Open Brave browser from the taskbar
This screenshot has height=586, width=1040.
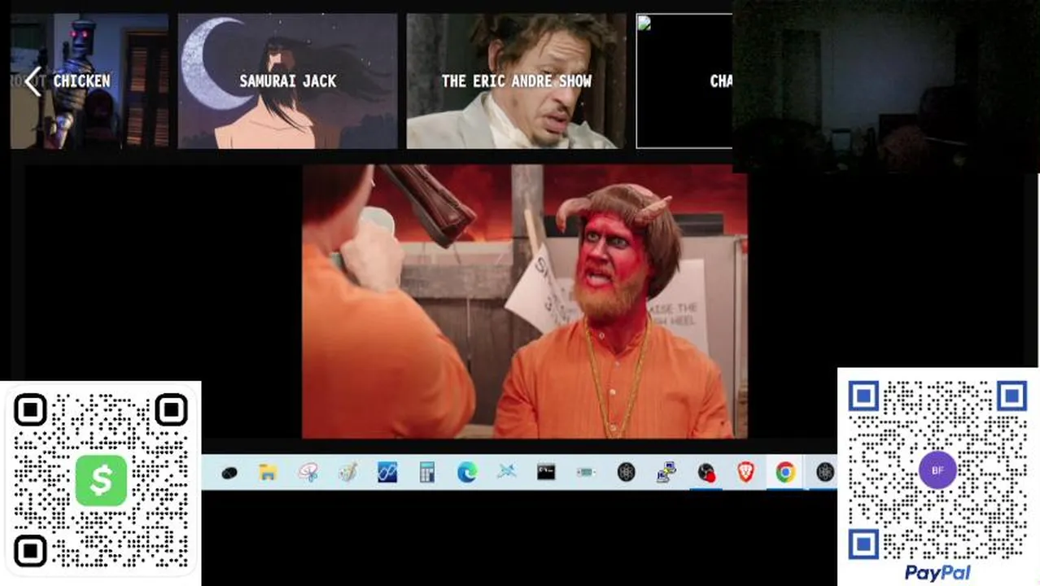coord(745,472)
